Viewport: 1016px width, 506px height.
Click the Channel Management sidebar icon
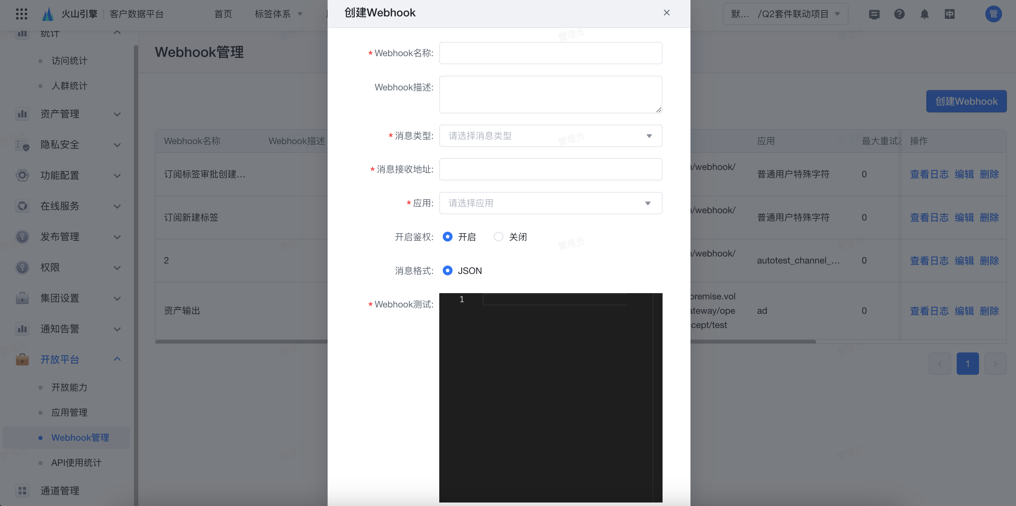click(22, 491)
